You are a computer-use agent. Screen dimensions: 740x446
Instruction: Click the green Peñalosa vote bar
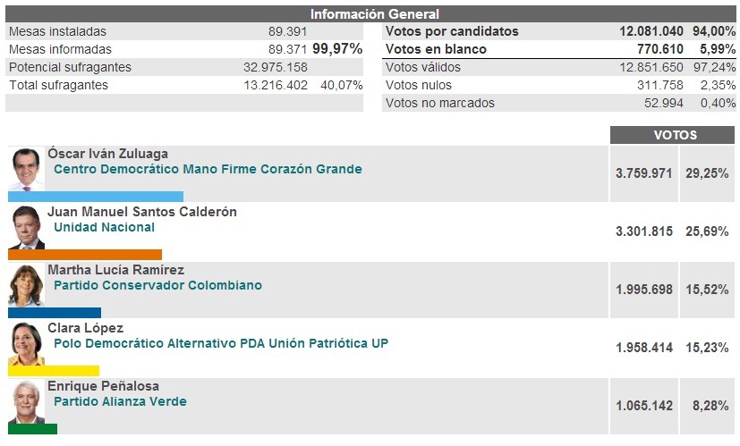32,429
